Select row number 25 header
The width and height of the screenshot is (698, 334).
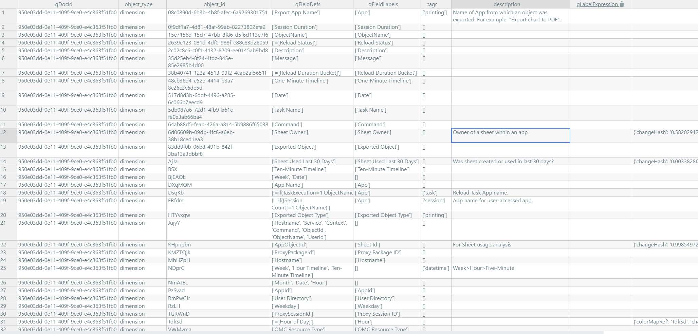8,271
